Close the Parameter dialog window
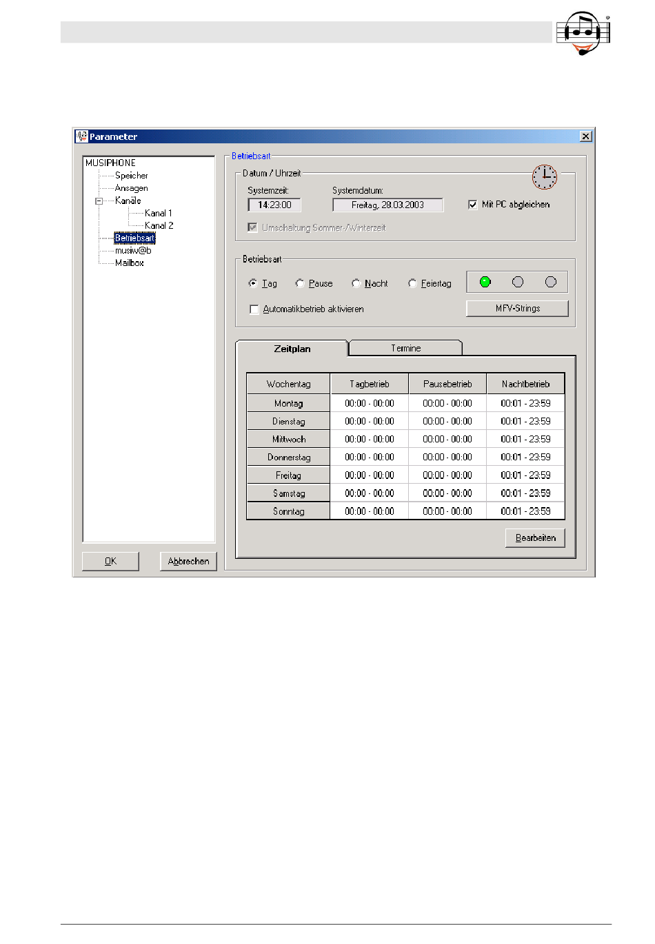655x944 pixels. pyautogui.click(x=585, y=136)
